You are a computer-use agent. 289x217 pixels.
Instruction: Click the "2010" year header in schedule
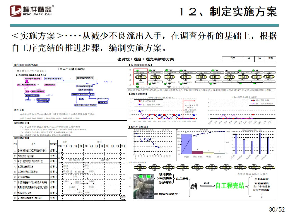pyautogui.click(x=99, y=142)
